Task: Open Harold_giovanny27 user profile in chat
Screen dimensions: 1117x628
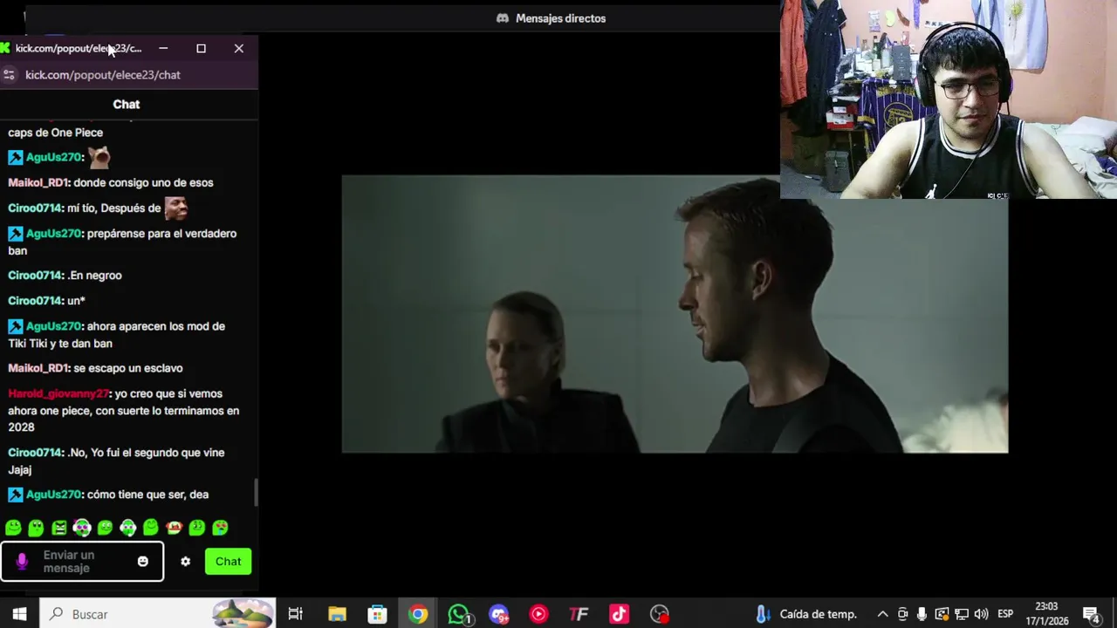Action: click(58, 393)
